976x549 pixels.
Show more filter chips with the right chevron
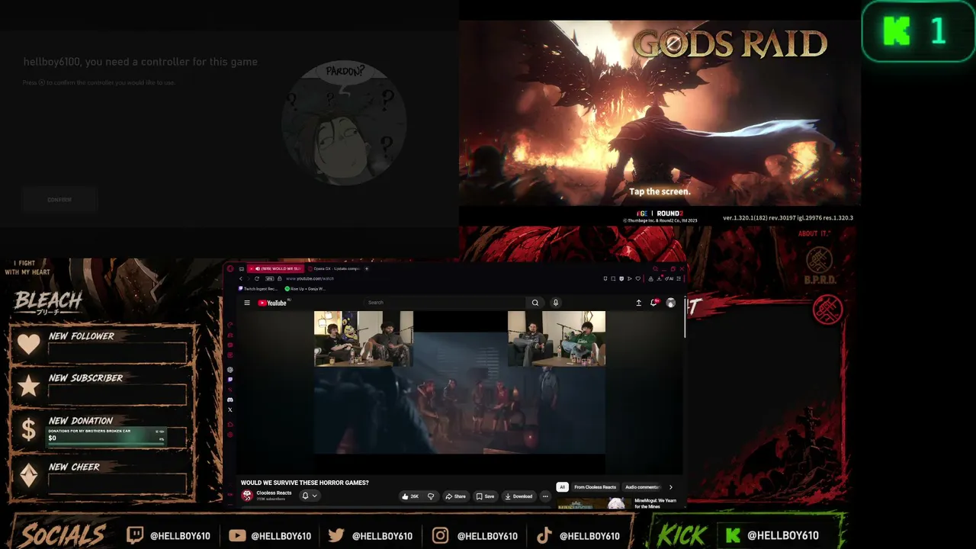[x=671, y=487]
